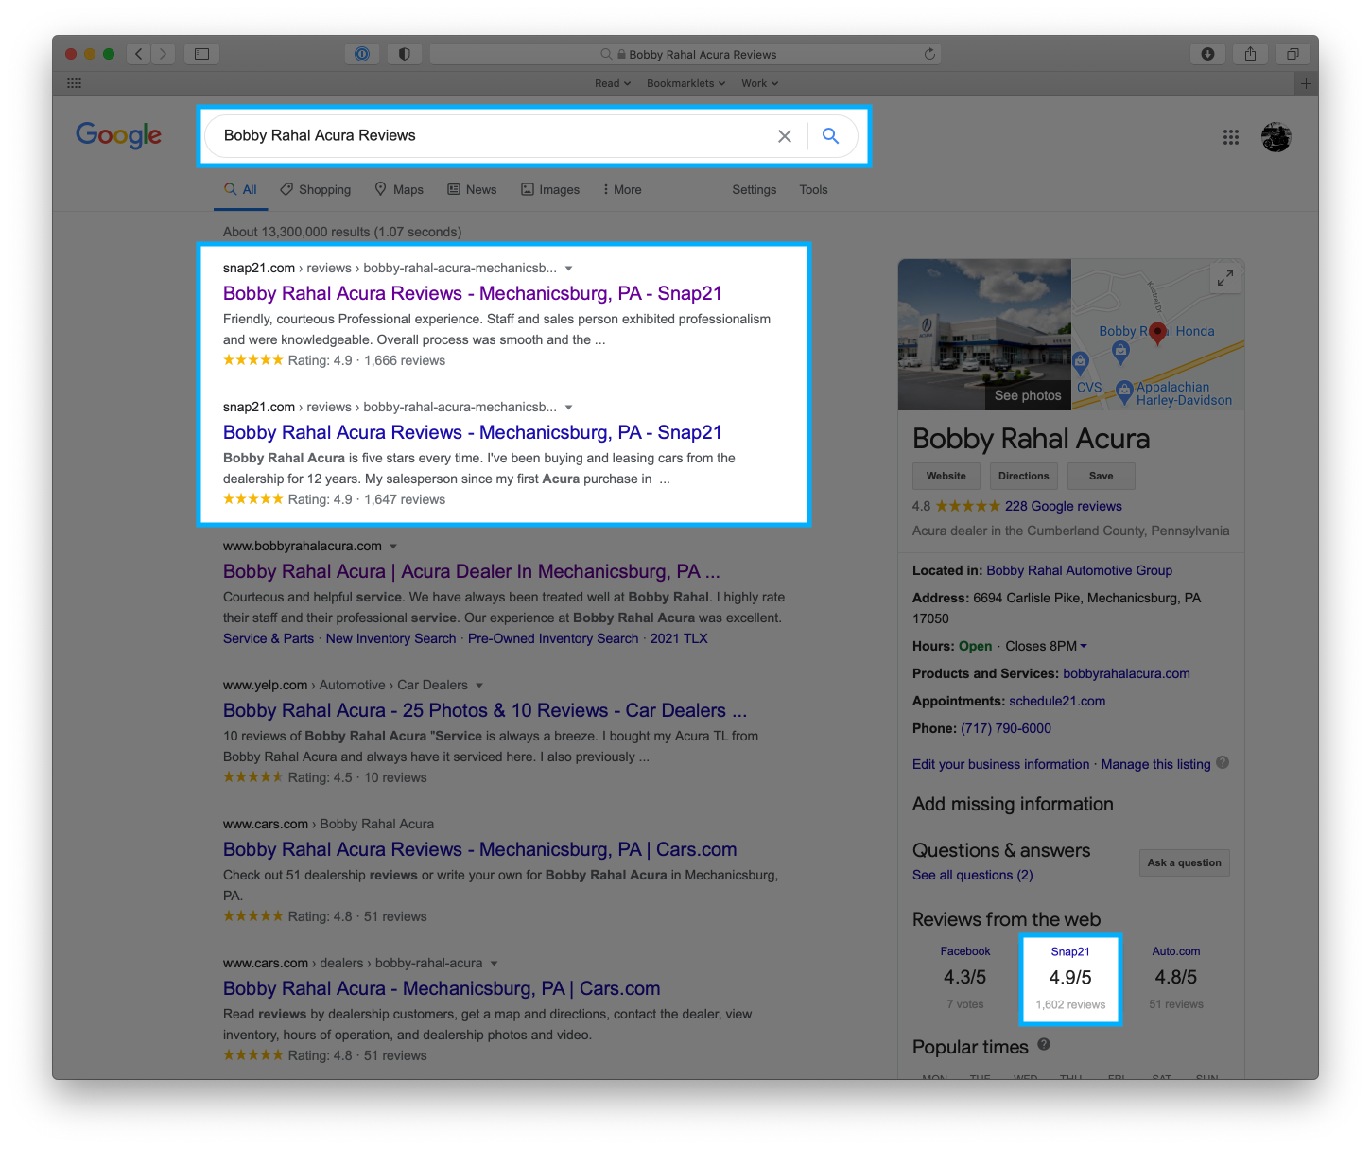Click Manage this listing link
1371x1149 pixels.
(1155, 764)
